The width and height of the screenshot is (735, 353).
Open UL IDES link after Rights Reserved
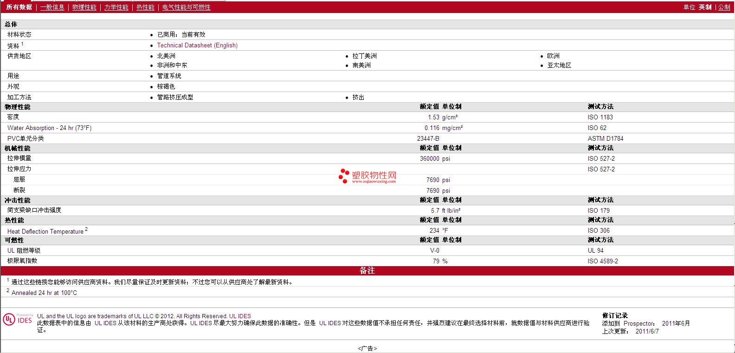coord(240,316)
